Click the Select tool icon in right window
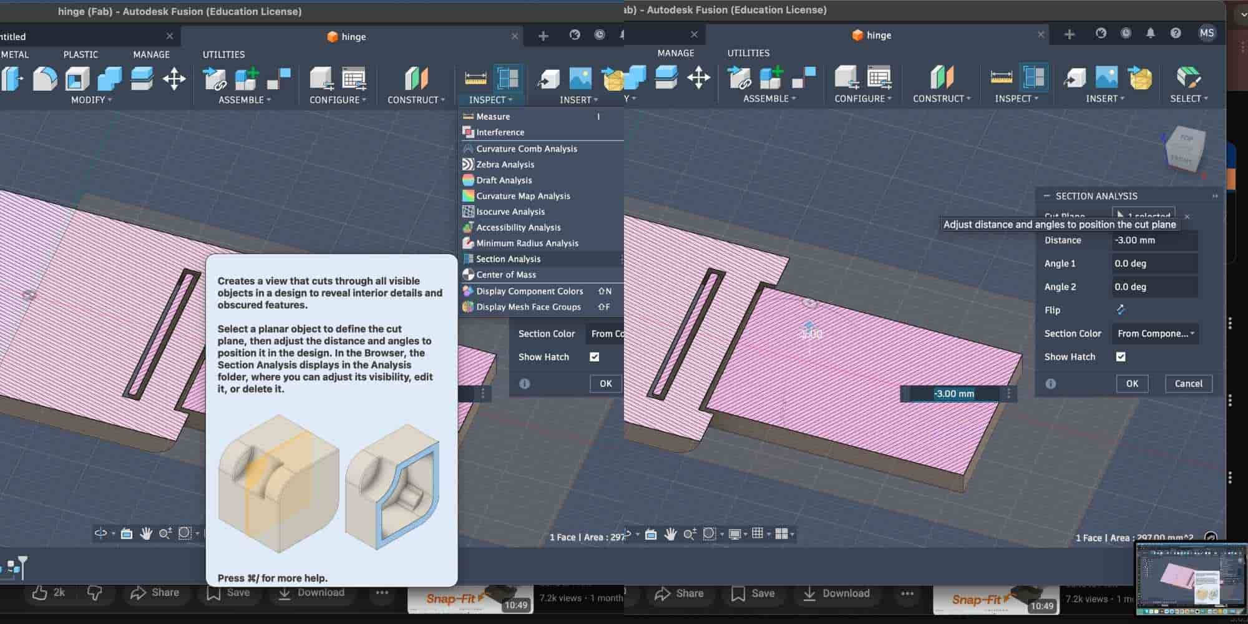 (x=1189, y=77)
